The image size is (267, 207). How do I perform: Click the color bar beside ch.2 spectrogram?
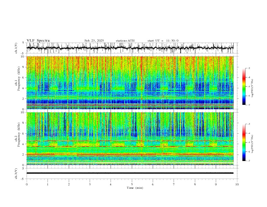coord(244,142)
